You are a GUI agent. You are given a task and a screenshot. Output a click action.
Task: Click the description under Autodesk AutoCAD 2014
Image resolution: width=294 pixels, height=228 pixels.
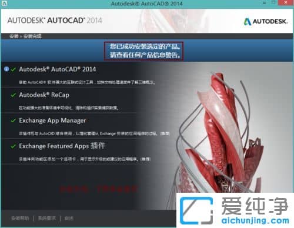click(x=87, y=82)
